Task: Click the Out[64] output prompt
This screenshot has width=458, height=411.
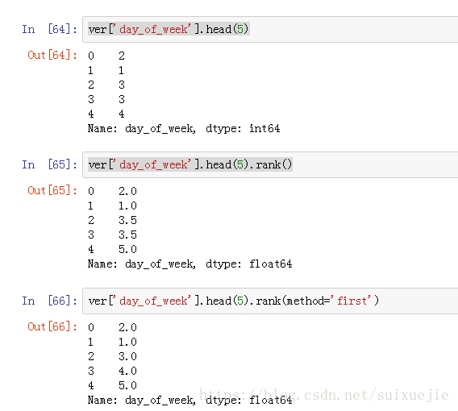Action: click(52, 55)
